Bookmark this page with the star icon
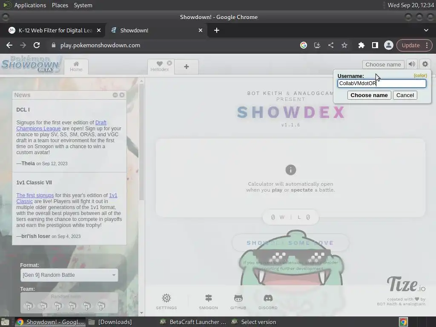Screen dimensions: 436x327 pos(344,45)
